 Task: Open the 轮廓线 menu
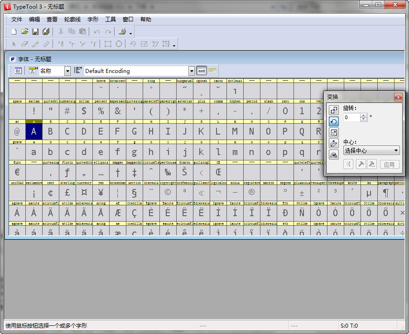pos(72,19)
